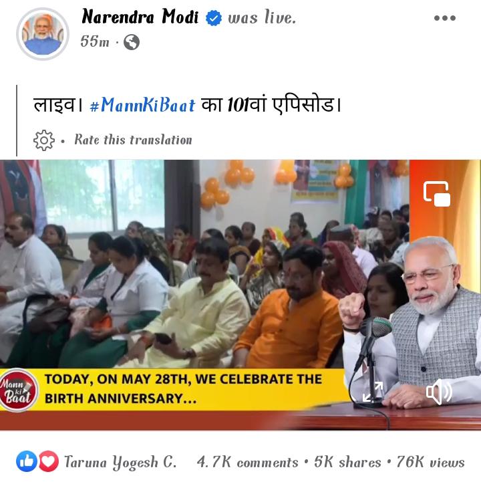Click the blue verified badge

click(x=214, y=18)
